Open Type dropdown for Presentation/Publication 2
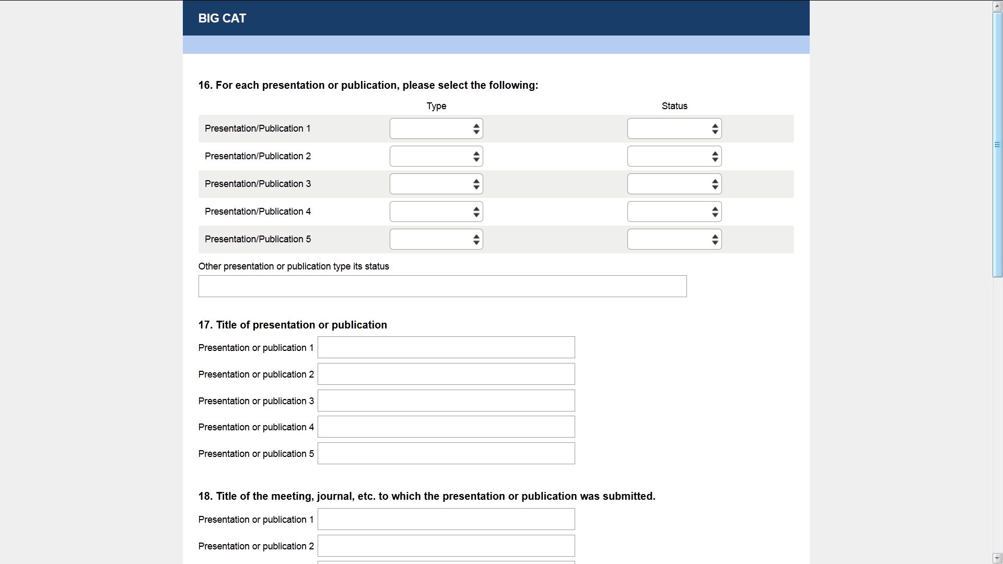1003x564 pixels. pos(436,156)
